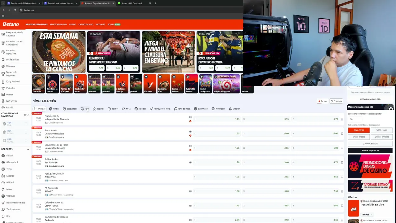Viewport: 396px width, 223px height.
Task: Click Mostrar sugerencias button
Action: point(370,150)
